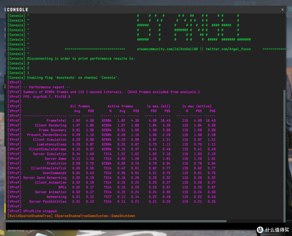Close the console window with X

coord(282,9)
